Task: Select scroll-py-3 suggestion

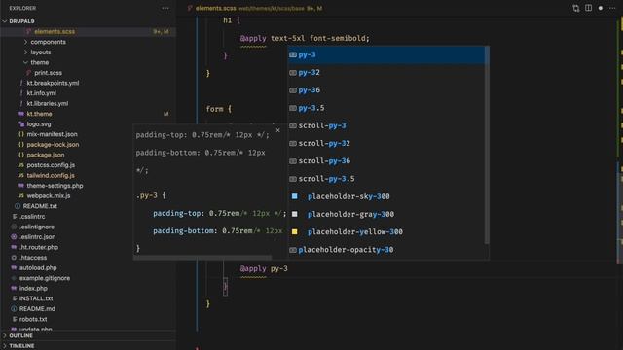Action: 386,125
